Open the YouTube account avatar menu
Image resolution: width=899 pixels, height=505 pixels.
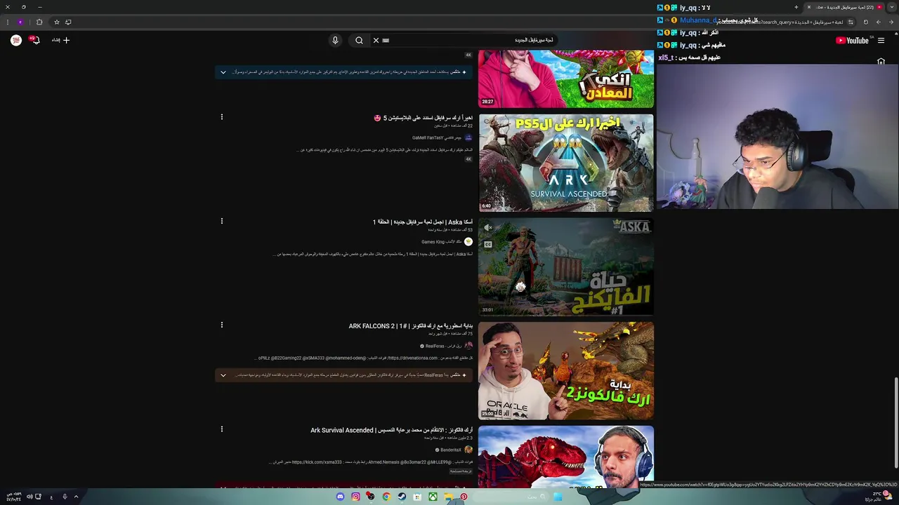coord(16,40)
